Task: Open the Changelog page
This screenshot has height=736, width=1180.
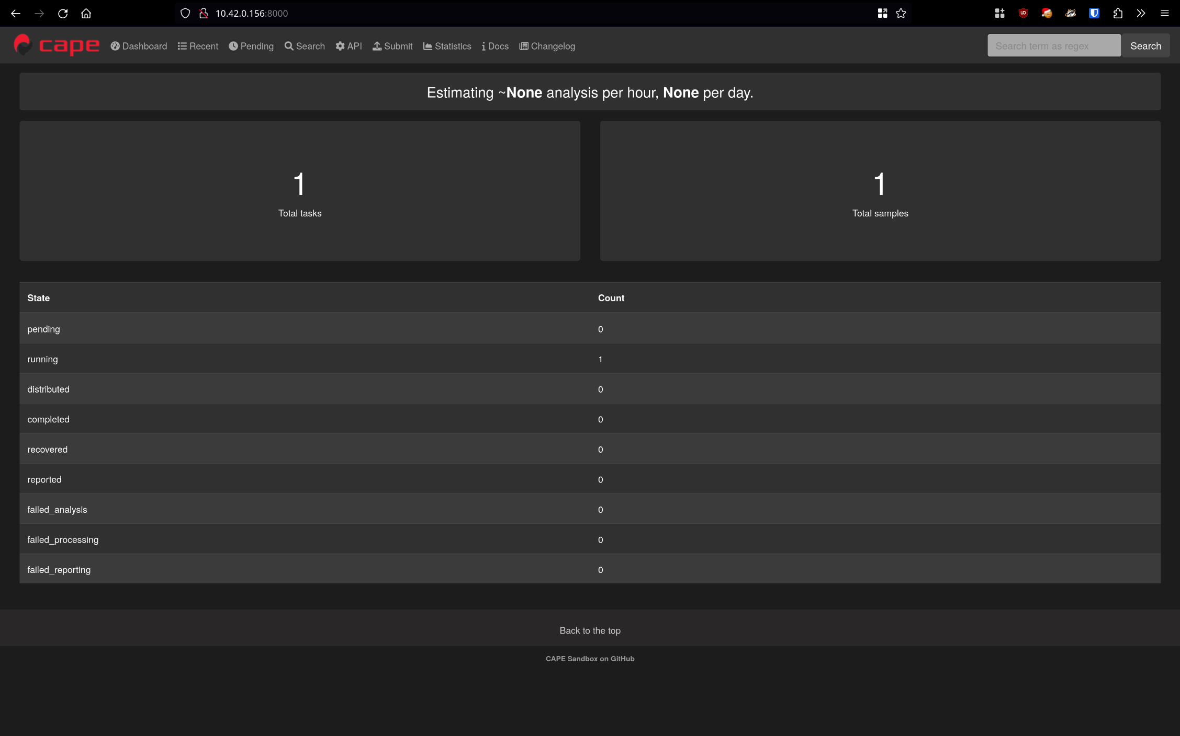Action: pos(547,46)
